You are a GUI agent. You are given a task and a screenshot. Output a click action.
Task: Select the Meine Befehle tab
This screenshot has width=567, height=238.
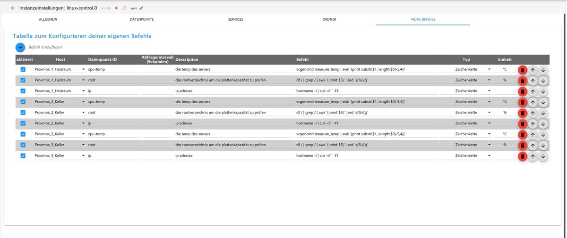click(423, 19)
